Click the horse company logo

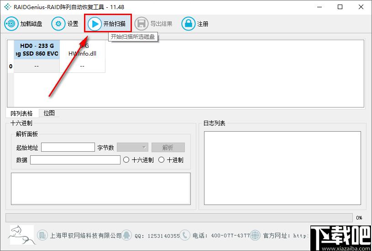click(22, 235)
